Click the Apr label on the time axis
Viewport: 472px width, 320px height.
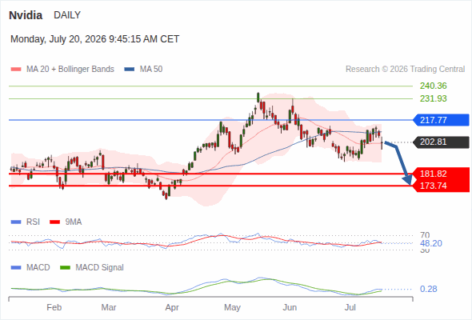pos(172,307)
